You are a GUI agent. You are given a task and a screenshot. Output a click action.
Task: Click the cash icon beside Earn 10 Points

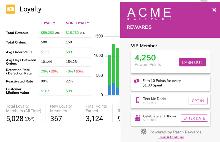(x=137, y=81)
